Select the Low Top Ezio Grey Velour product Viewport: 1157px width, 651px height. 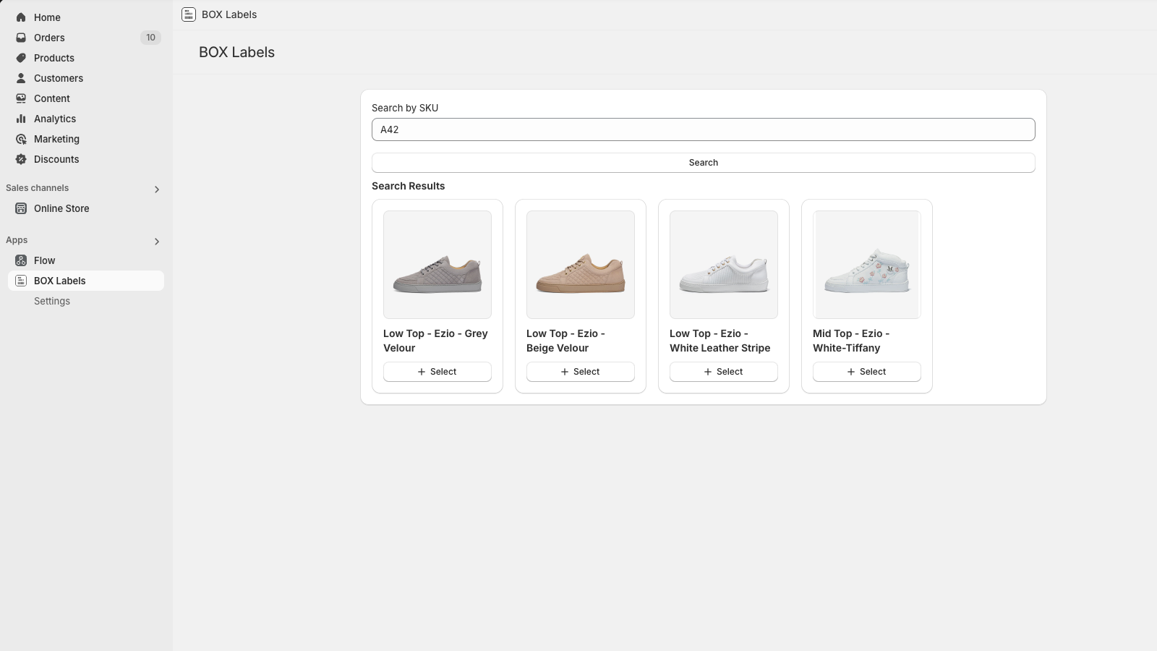[437, 371]
